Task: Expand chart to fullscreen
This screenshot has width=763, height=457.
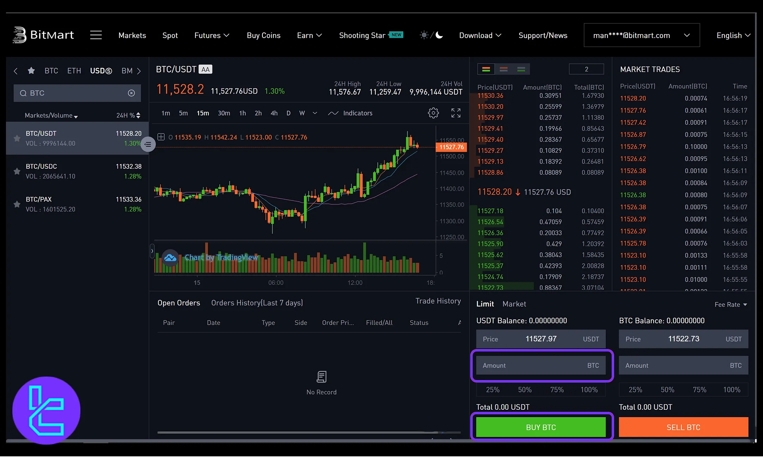Action: (456, 113)
